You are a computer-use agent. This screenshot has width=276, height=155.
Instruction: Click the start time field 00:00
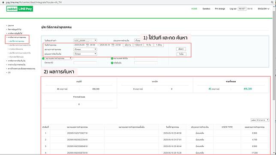click(x=93, y=45)
